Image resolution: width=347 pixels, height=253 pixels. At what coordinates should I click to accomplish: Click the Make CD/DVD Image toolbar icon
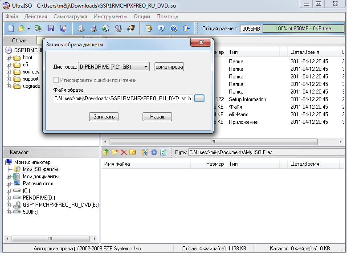click(x=81, y=29)
